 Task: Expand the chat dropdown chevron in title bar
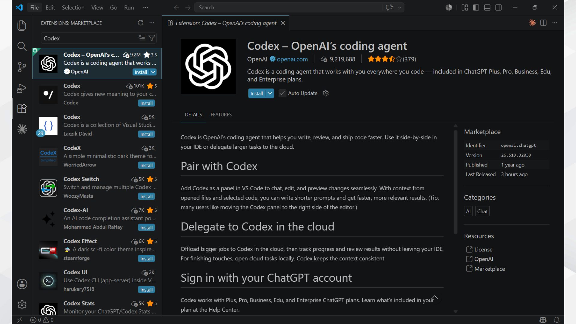[x=400, y=7]
